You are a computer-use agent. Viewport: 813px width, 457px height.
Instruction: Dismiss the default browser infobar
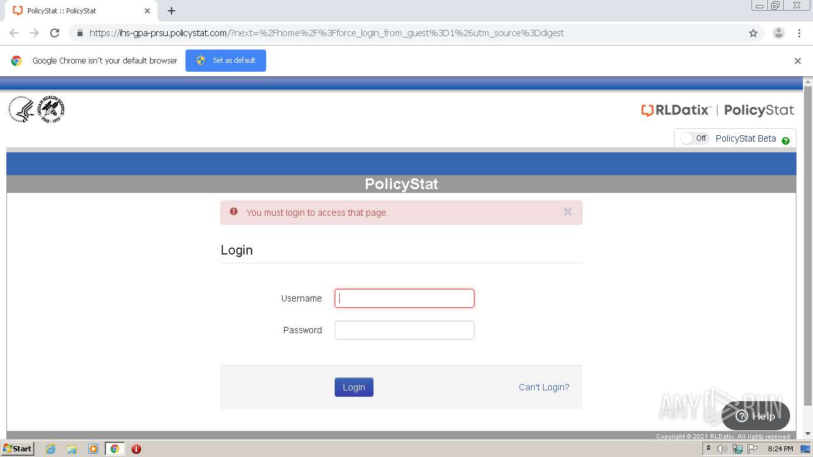point(798,61)
